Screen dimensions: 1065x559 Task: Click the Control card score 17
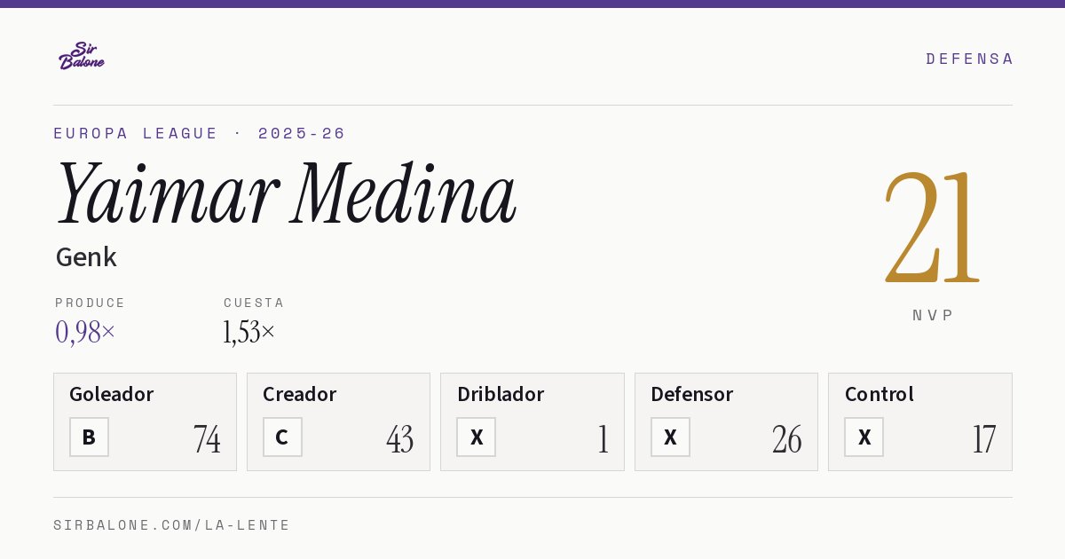pyautogui.click(x=983, y=439)
